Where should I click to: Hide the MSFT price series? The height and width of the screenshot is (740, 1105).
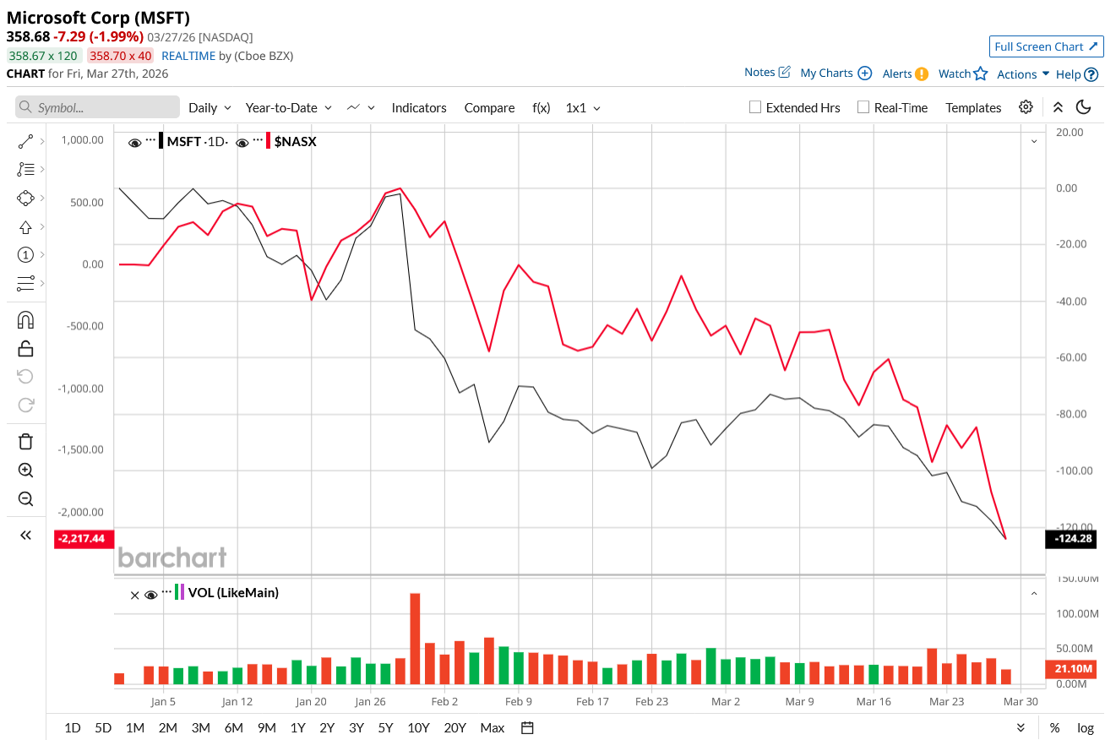pos(134,143)
